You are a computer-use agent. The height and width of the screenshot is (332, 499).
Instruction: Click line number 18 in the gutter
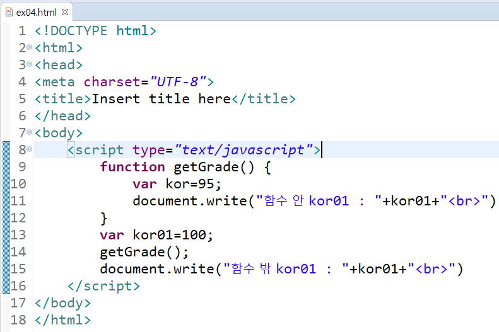coord(18,320)
